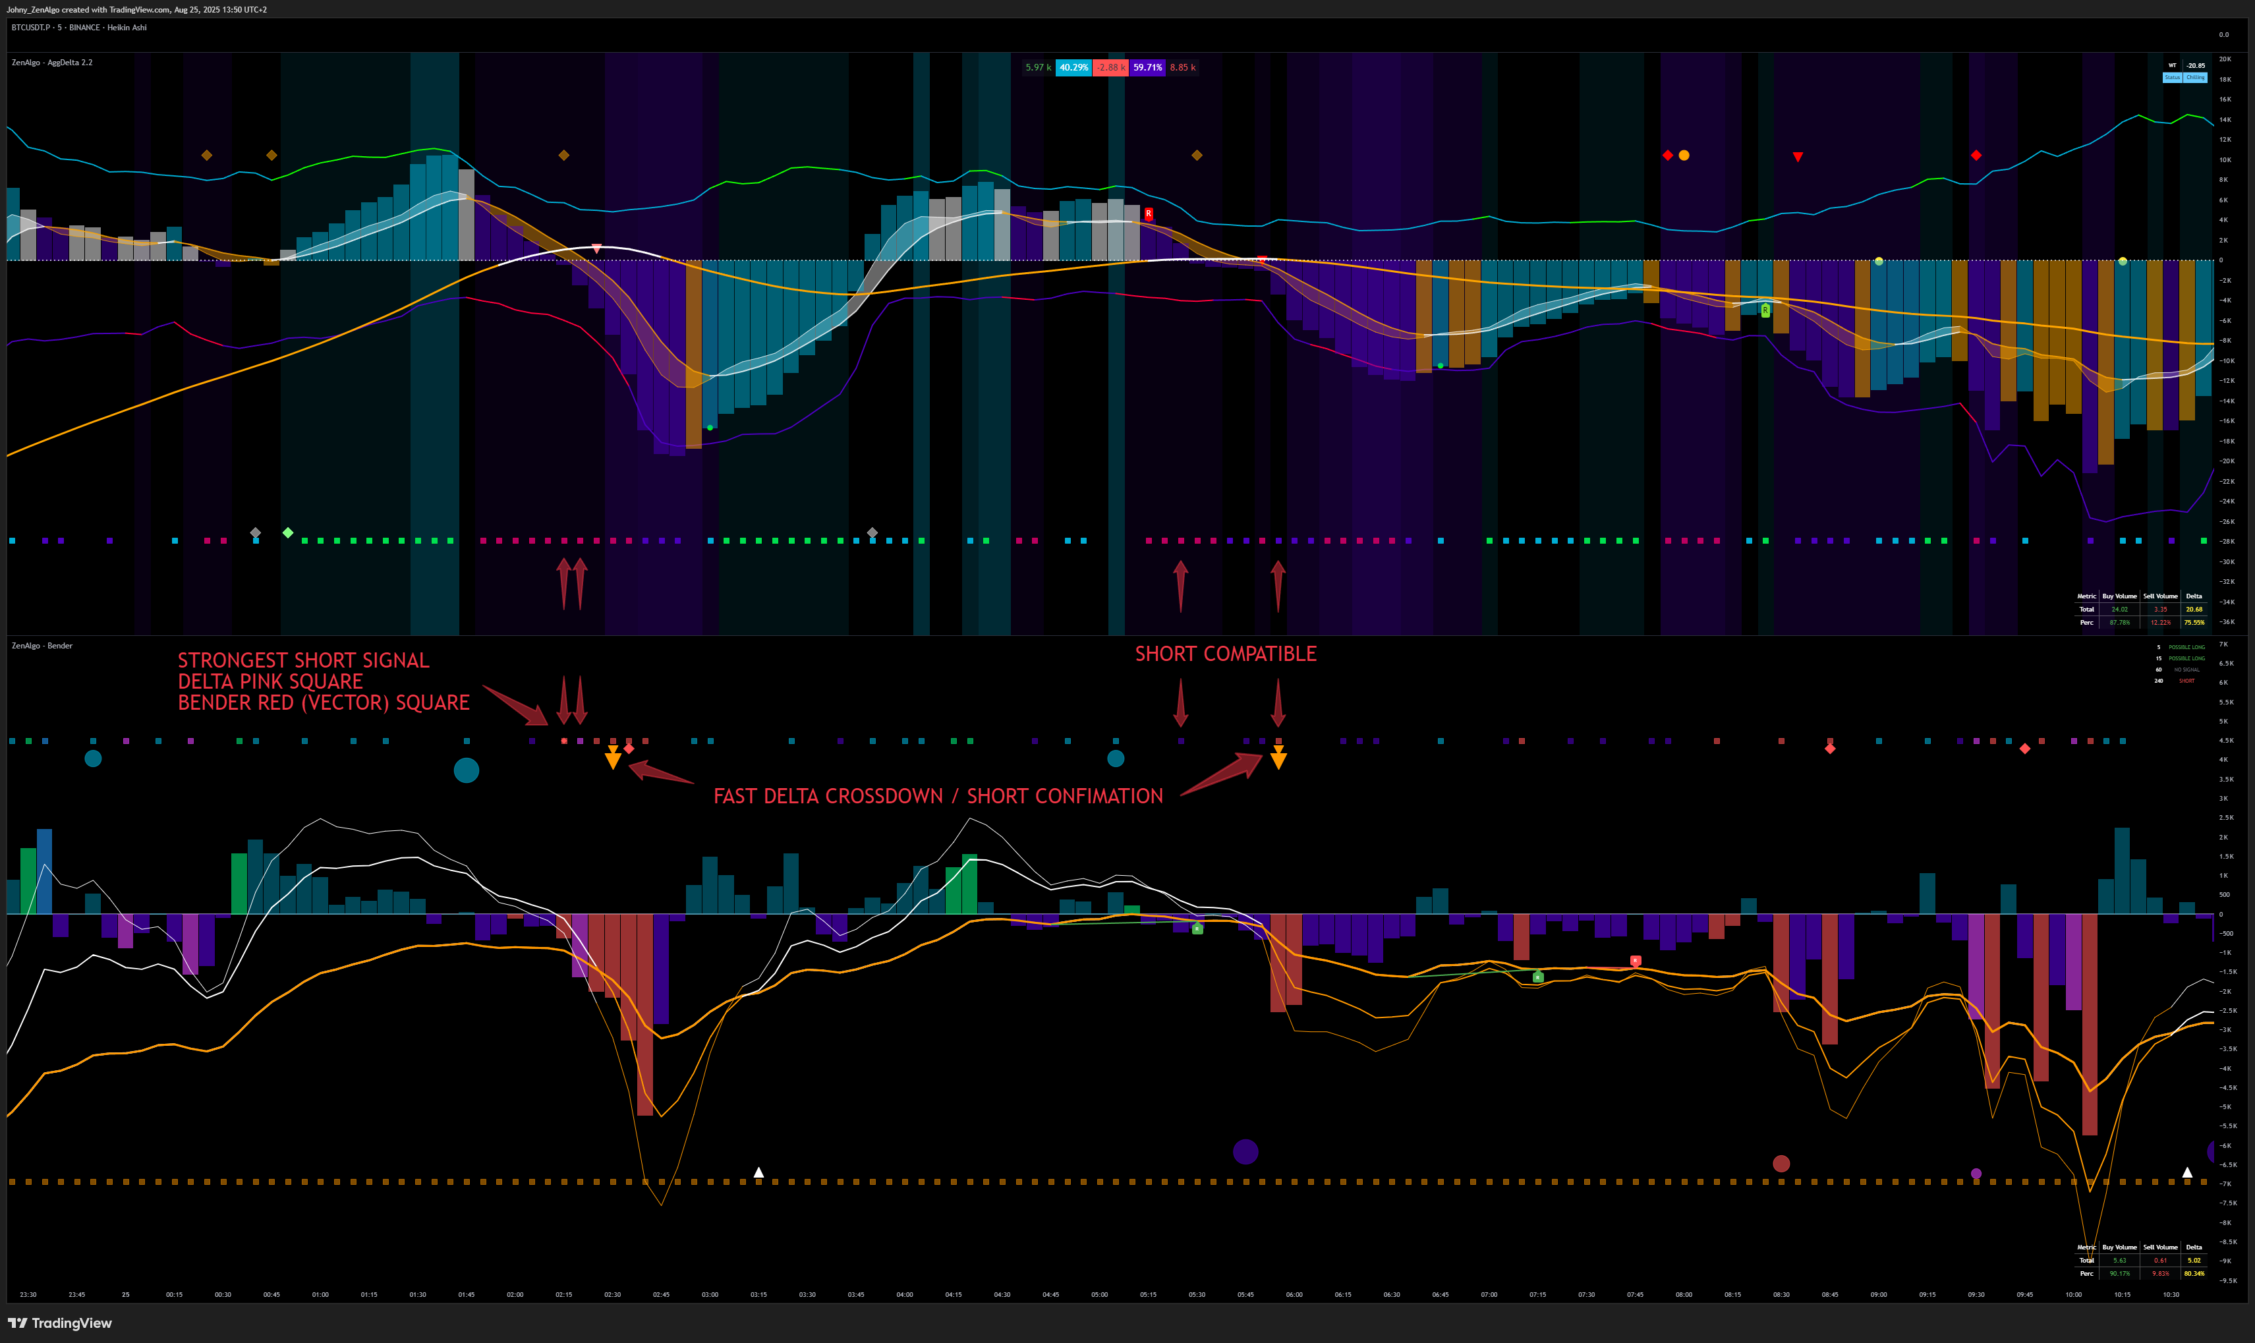
Task: Click the green R label on AggDelta pane
Action: [x=1765, y=310]
